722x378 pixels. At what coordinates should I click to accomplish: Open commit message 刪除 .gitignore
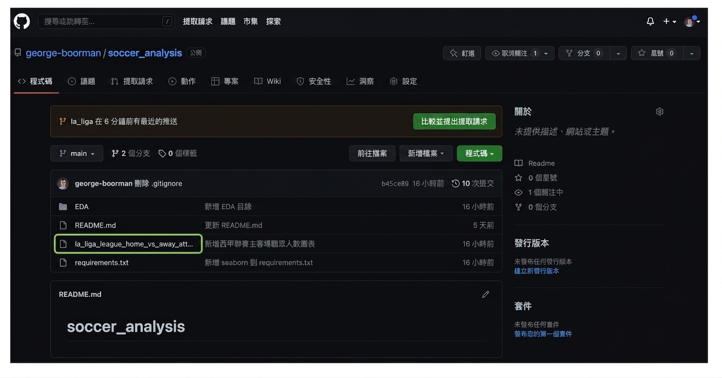(159, 183)
